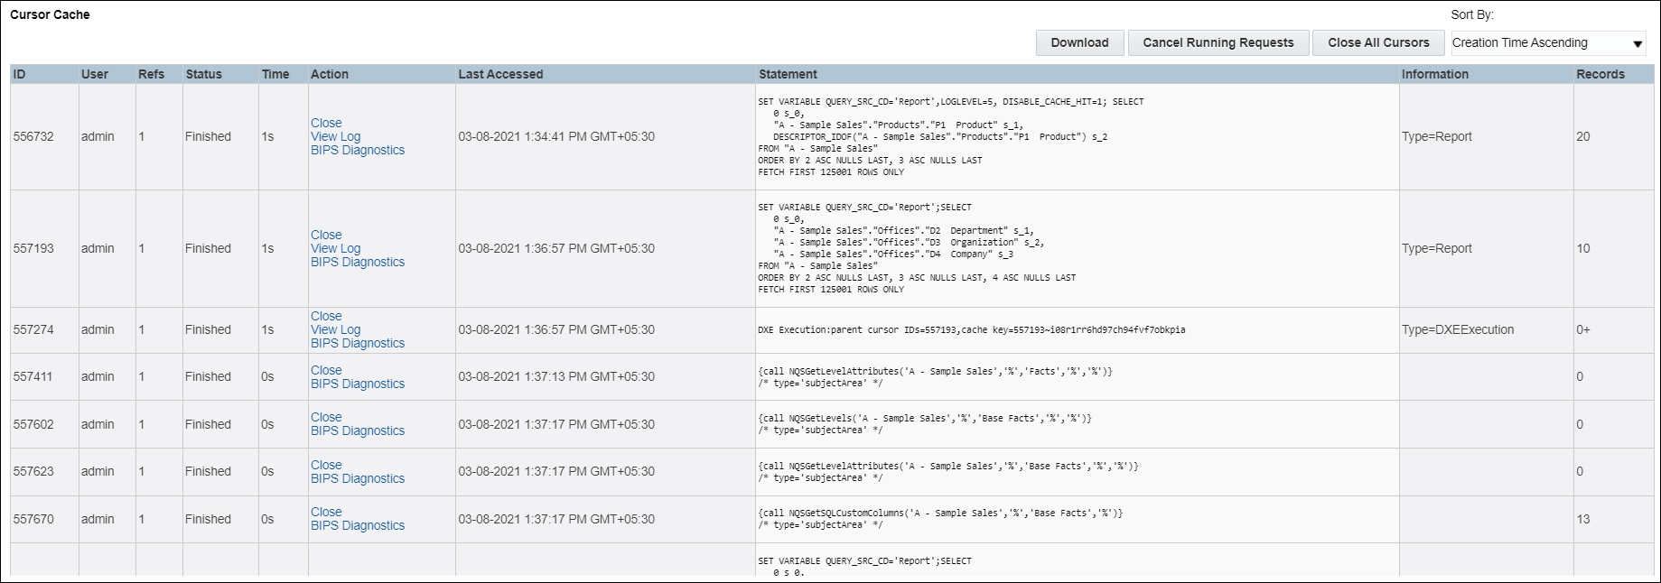Open BIPS Diagnostics for cursor 557670
This screenshot has width=1661, height=583.
[358, 525]
